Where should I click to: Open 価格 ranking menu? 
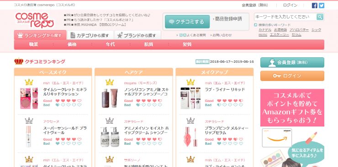72,45
